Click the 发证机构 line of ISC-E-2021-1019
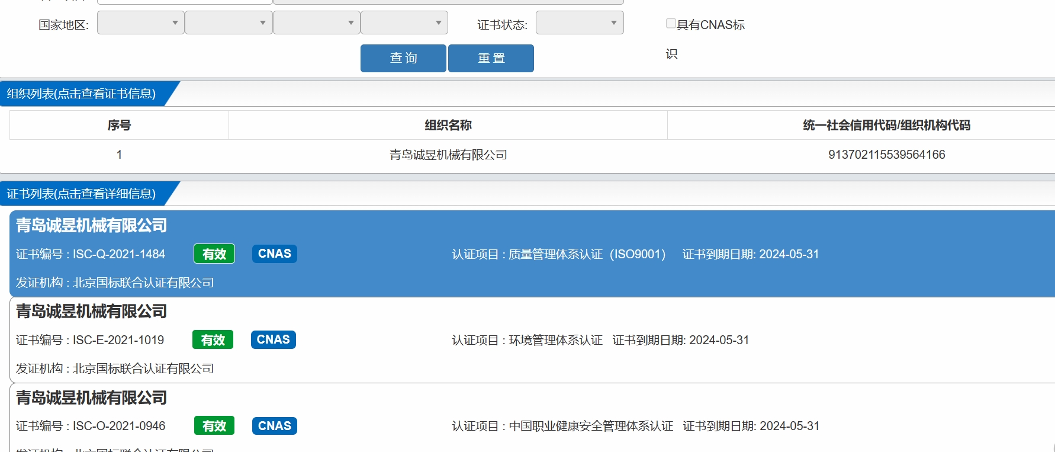 click(x=115, y=368)
